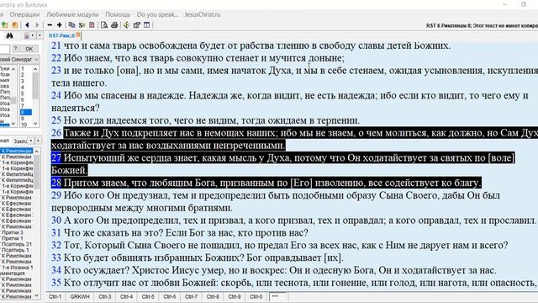Open the Do you speak... menu
The height and width of the screenshot is (303, 538).
157,14
